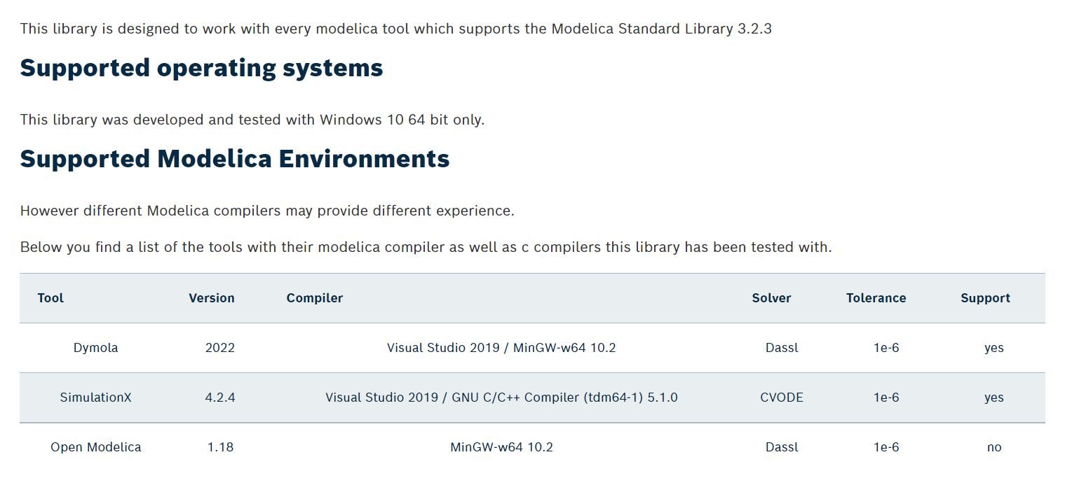Click the Windows 10 64 bit sentence
This screenshot has height=499, width=1072.
252,120
